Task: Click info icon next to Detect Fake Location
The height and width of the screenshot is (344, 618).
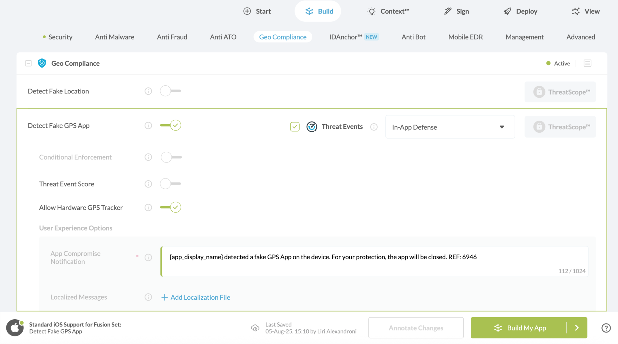Action: click(148, 91)
